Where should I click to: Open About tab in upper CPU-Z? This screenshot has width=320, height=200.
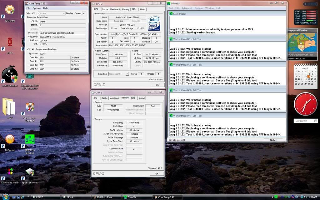tap(142, 9)
